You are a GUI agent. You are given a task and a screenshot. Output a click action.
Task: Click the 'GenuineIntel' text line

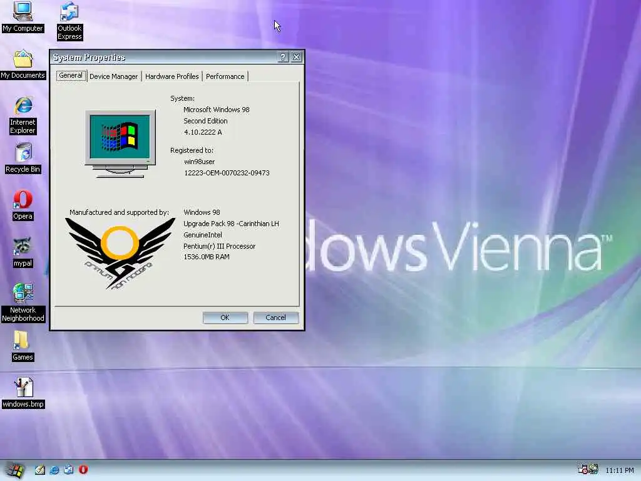point(203,235)
